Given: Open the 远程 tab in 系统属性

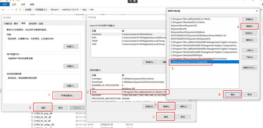Looking at the screenshot, I should click(x=41, y=24).
